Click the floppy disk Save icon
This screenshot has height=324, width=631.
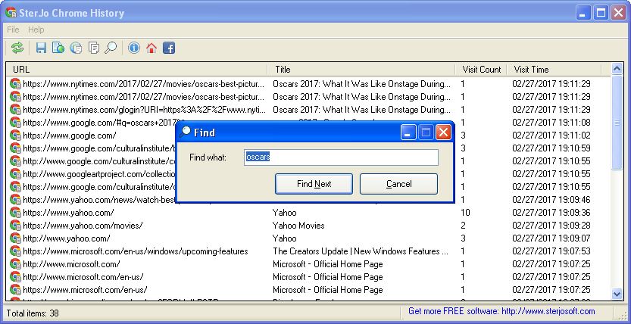(x=41, y=48)
